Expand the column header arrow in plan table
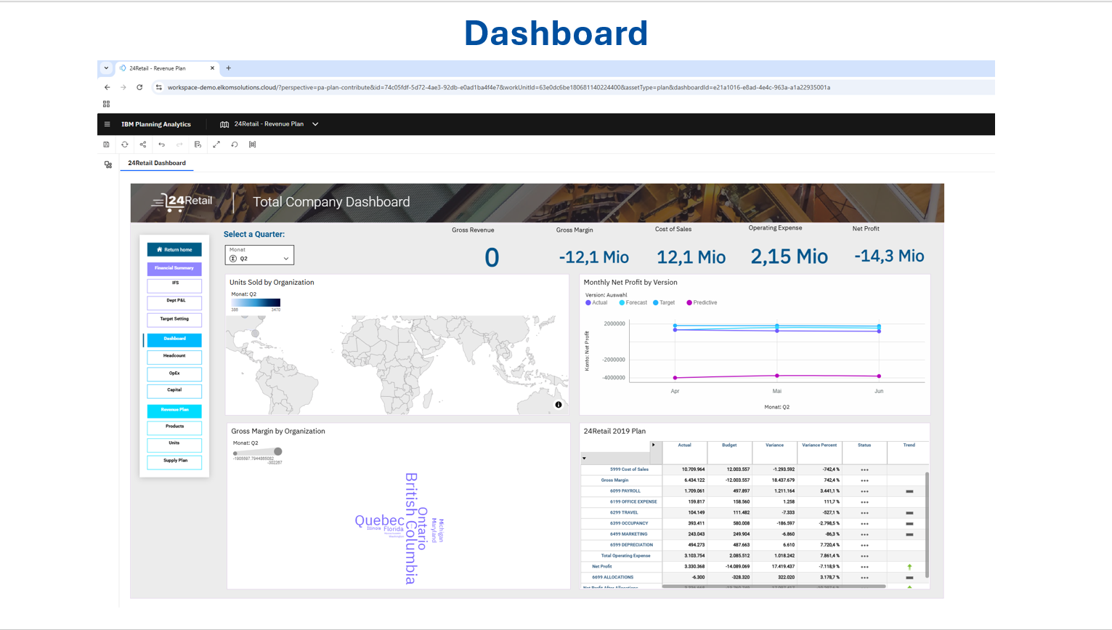Screen dimensions: 1112x630 click(x=654, y=445)
